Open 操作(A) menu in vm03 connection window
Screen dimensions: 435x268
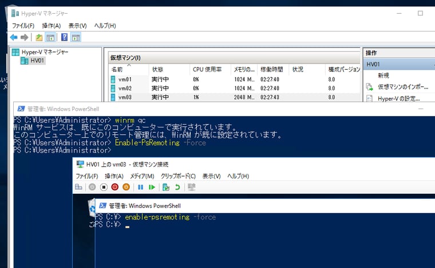click(x=114, y=176)
